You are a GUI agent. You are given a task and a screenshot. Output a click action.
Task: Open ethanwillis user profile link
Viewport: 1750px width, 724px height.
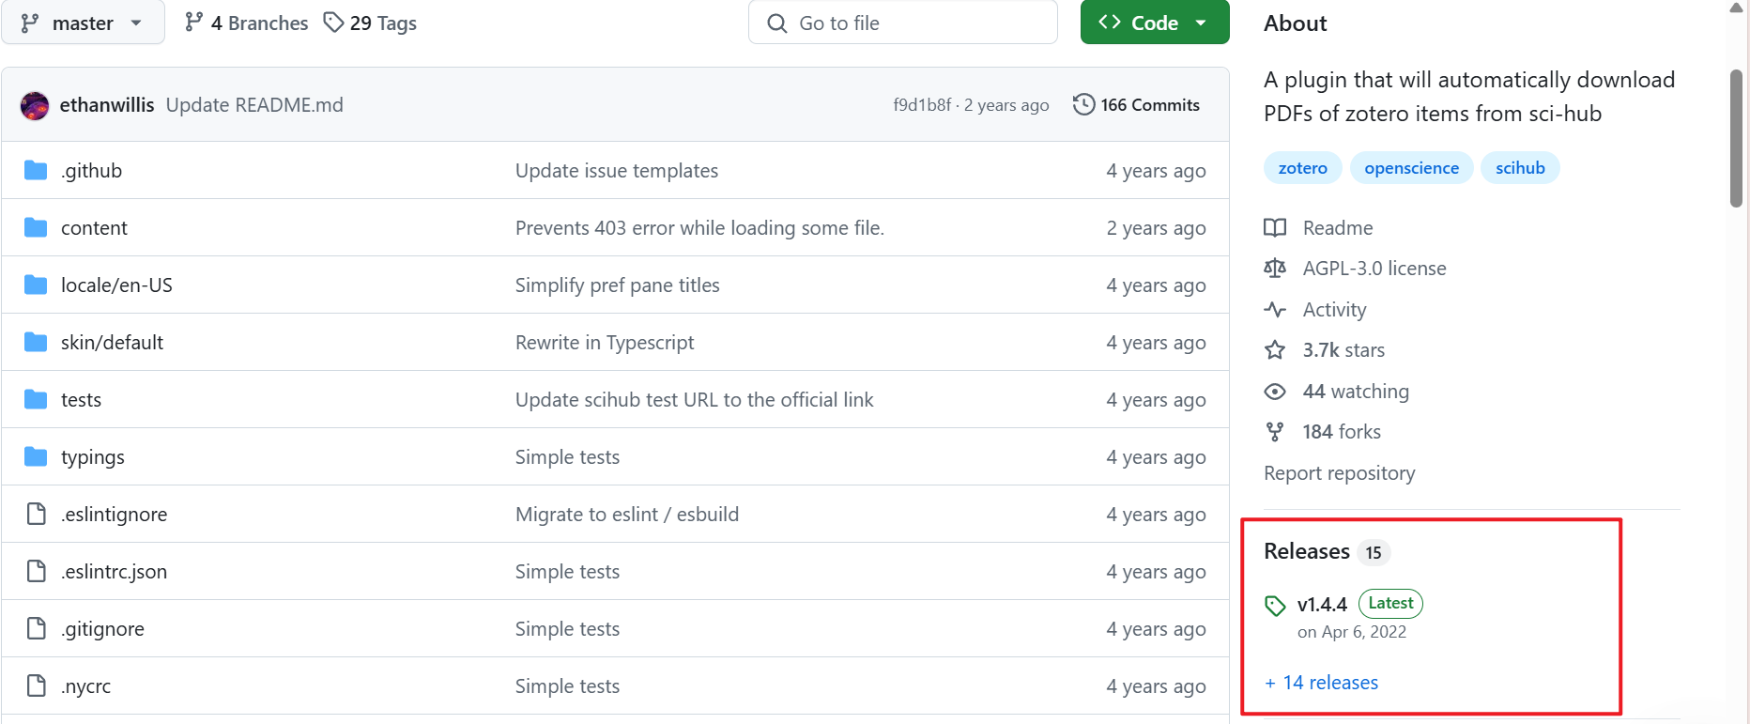(x=107, y=105)
